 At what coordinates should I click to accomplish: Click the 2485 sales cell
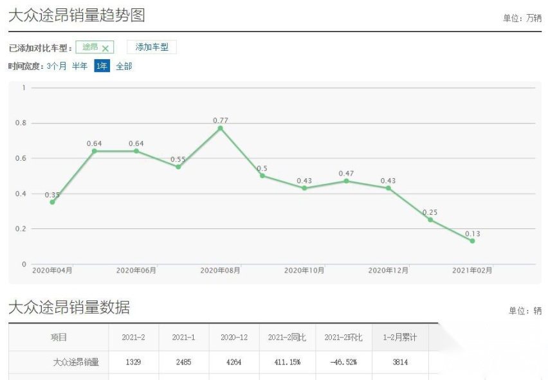[183, 362]
